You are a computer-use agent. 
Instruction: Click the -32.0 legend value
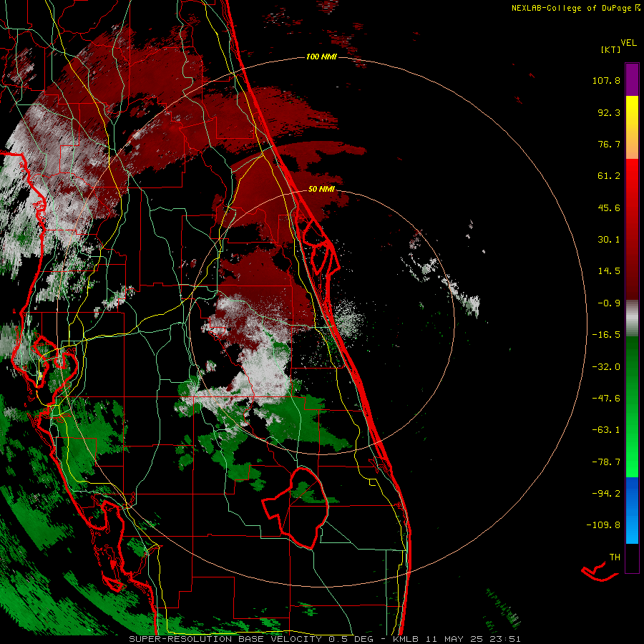click(x=606, y=367)
